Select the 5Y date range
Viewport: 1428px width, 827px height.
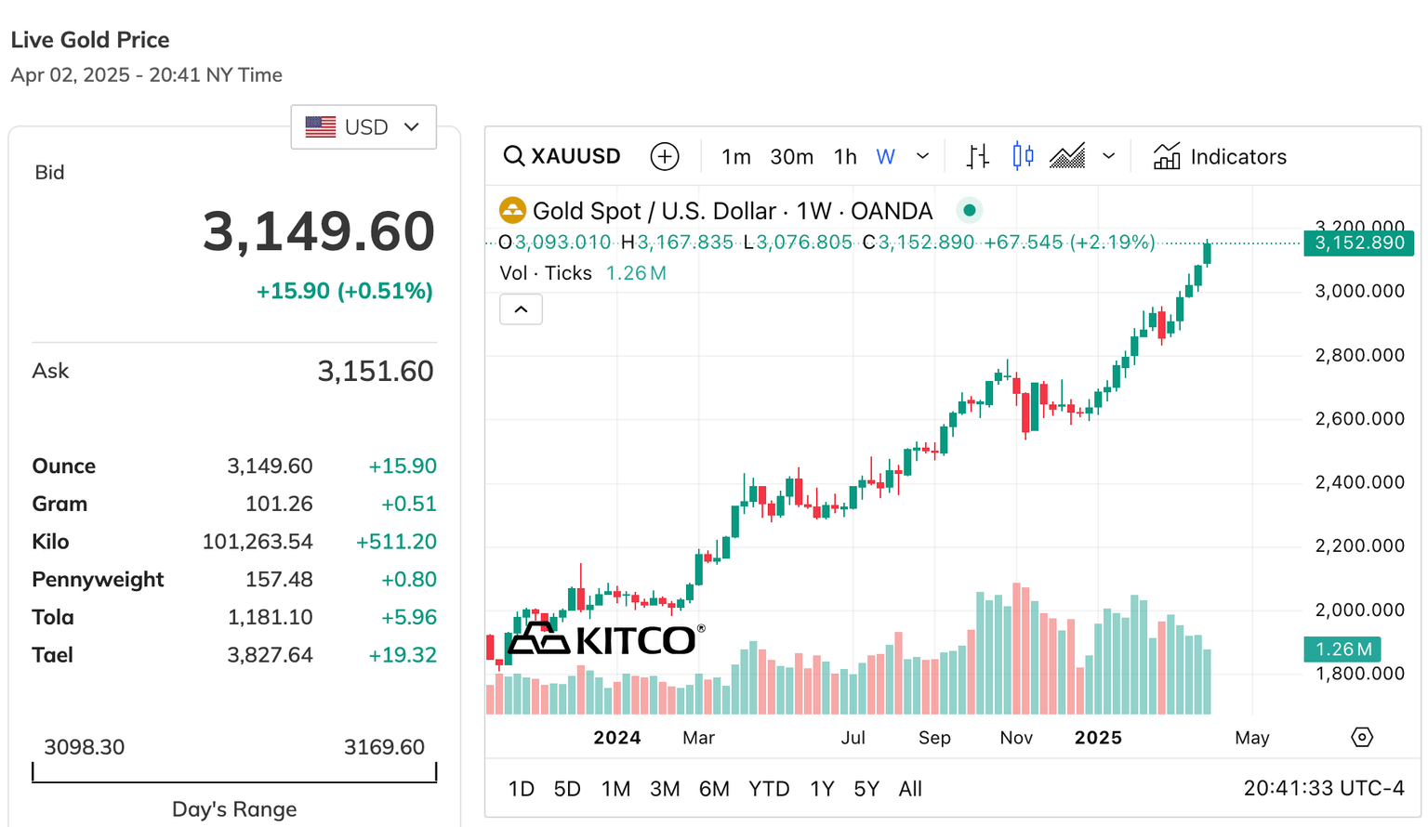[866, 789]
